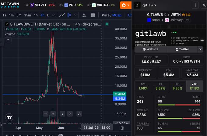Open the MetaWin Casino logo link
207x136 pixels.
click(10, 5)
